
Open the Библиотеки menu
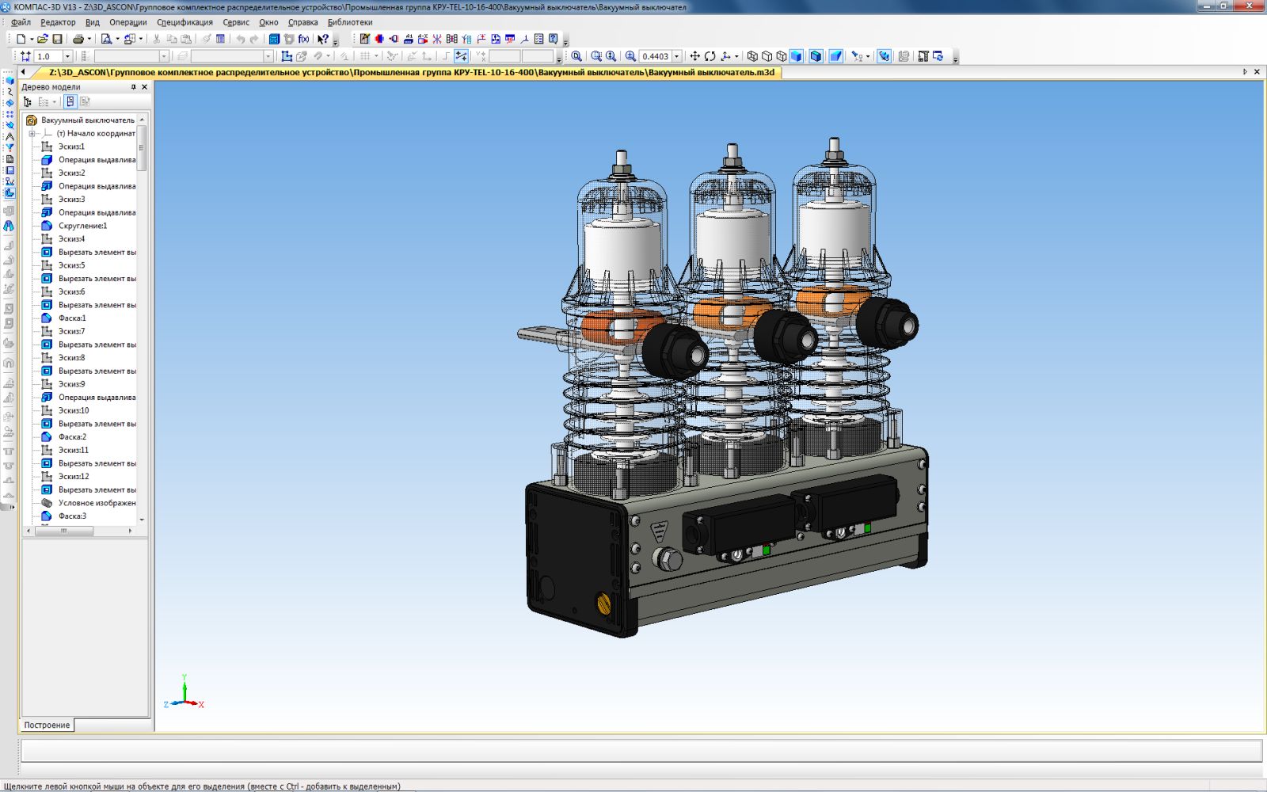coord(349,22)
